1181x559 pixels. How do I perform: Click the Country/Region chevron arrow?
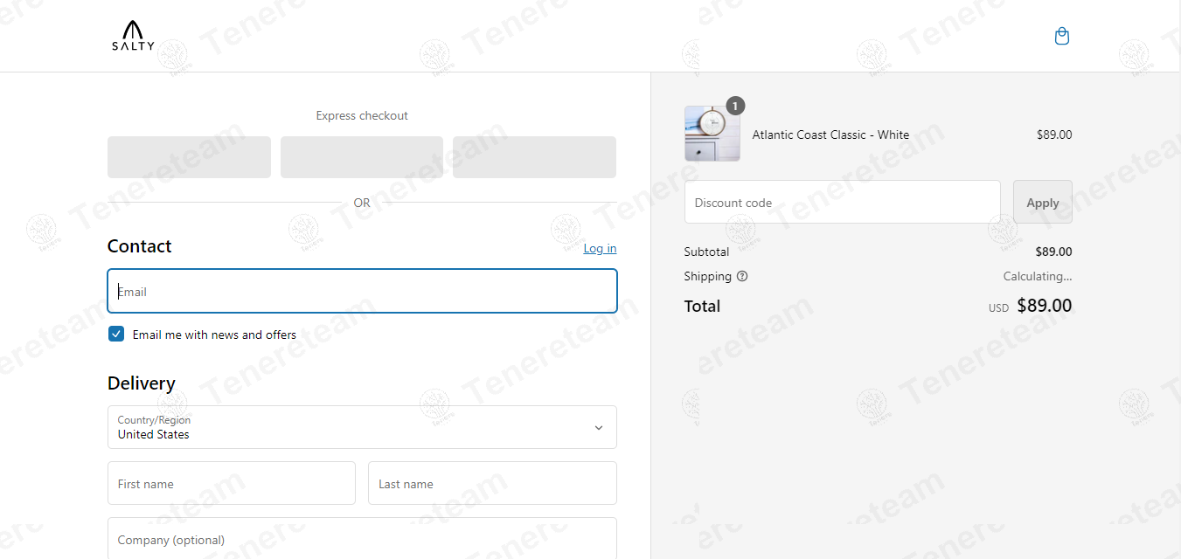pos(599,427)
